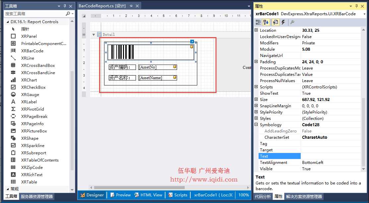Sort properties alphabetically
Viewport: 369px width, 203px height.
(x=266, y=22)
